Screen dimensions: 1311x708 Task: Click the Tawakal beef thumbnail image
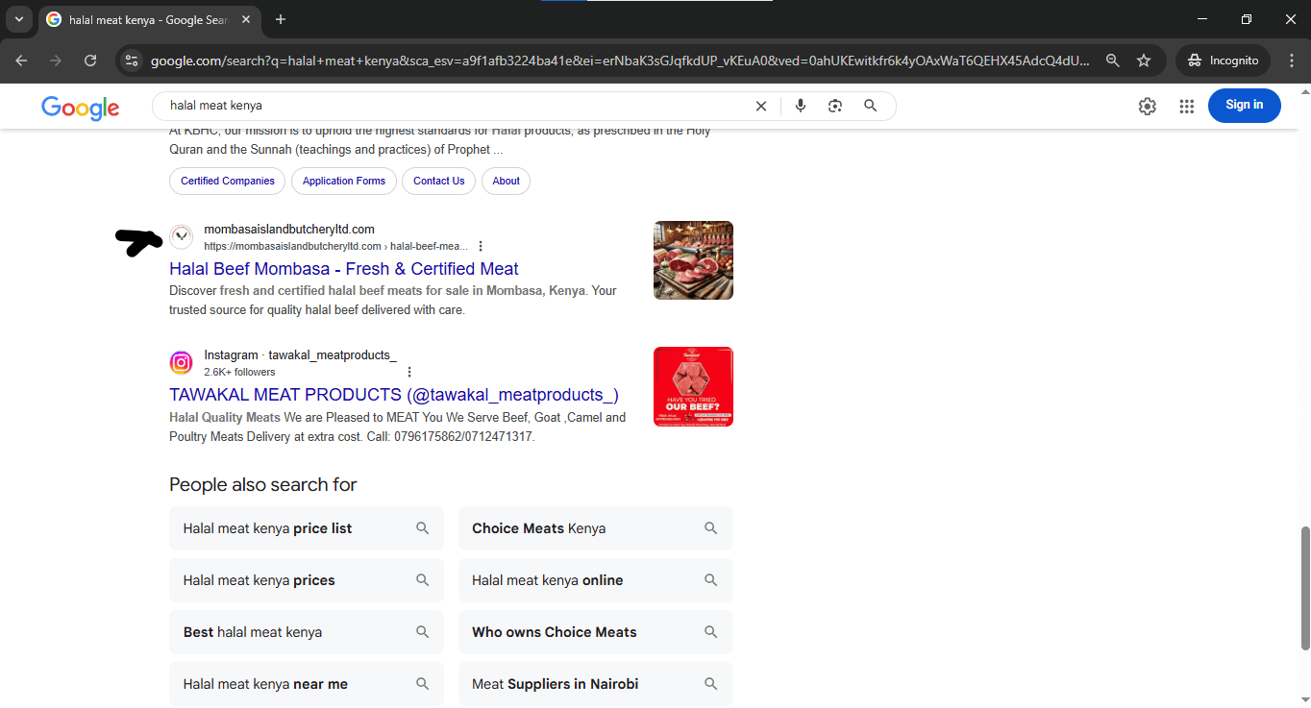tap(693, 386)
